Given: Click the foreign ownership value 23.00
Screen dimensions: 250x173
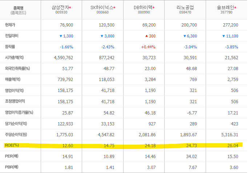Looking at the screenshot, I should coord(150,69).
